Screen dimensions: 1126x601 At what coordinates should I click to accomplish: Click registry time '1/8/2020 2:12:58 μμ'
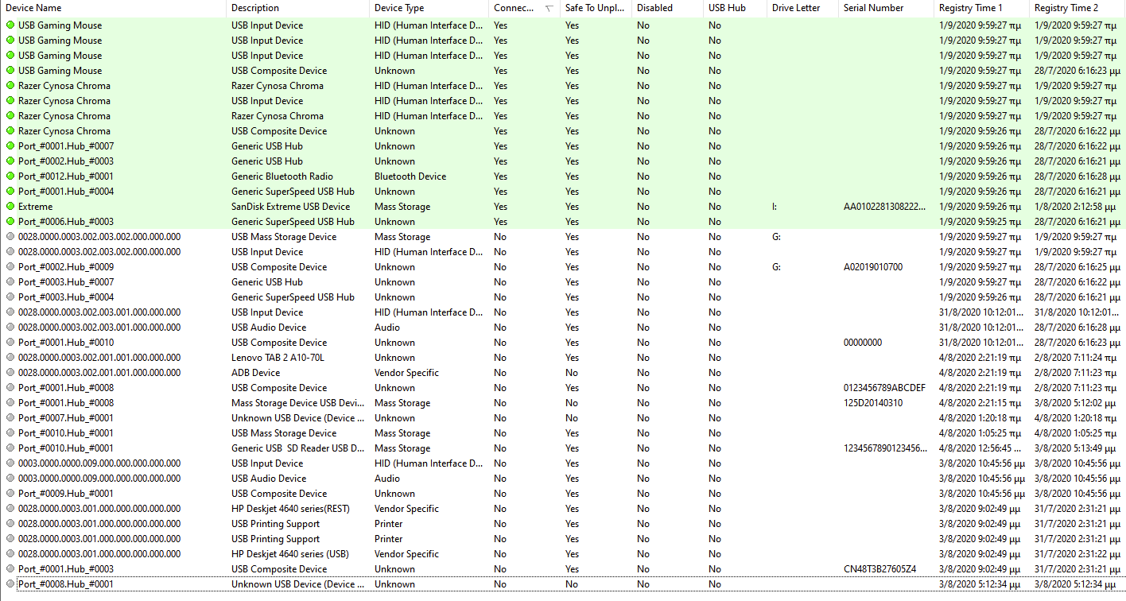(x=1075, y=207)
